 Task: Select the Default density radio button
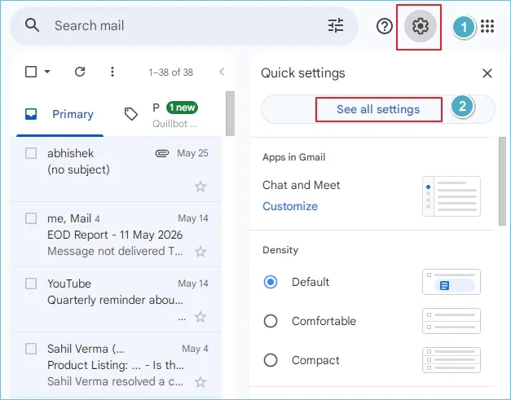271,282
